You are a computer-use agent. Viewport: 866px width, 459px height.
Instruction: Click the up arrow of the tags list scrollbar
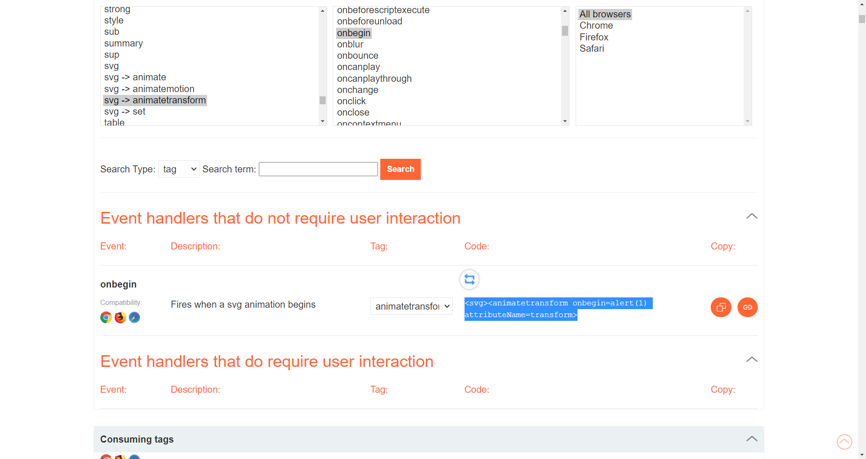322,11
